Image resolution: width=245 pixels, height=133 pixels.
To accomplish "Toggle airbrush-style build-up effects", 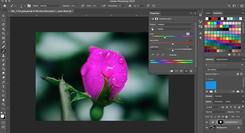I will point(104,6).
